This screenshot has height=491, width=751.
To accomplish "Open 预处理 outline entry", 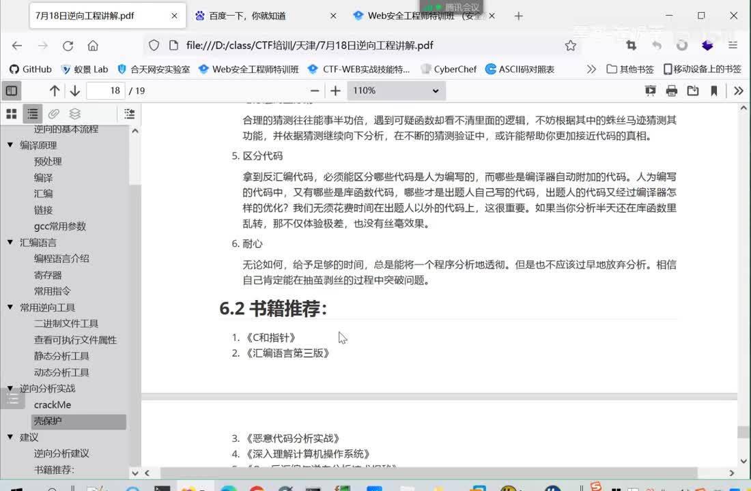I will (x=48, y=161).
